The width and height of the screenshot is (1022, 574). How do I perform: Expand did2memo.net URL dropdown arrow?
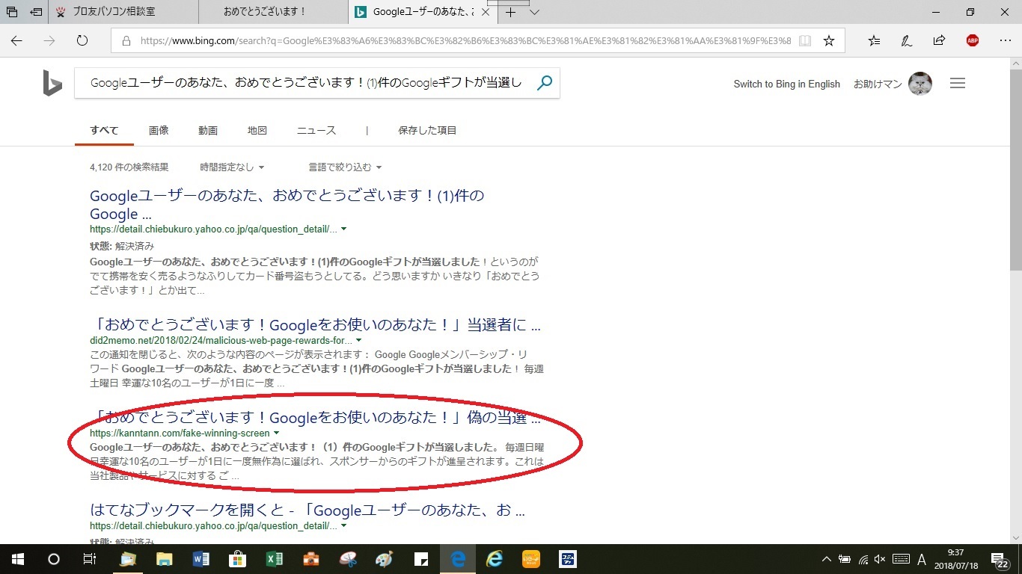(x=358, y=340)
